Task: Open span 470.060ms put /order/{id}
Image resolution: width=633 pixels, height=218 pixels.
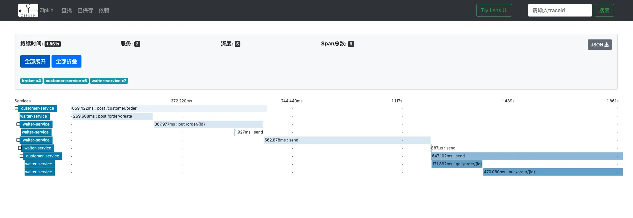Action: (553, 172)
